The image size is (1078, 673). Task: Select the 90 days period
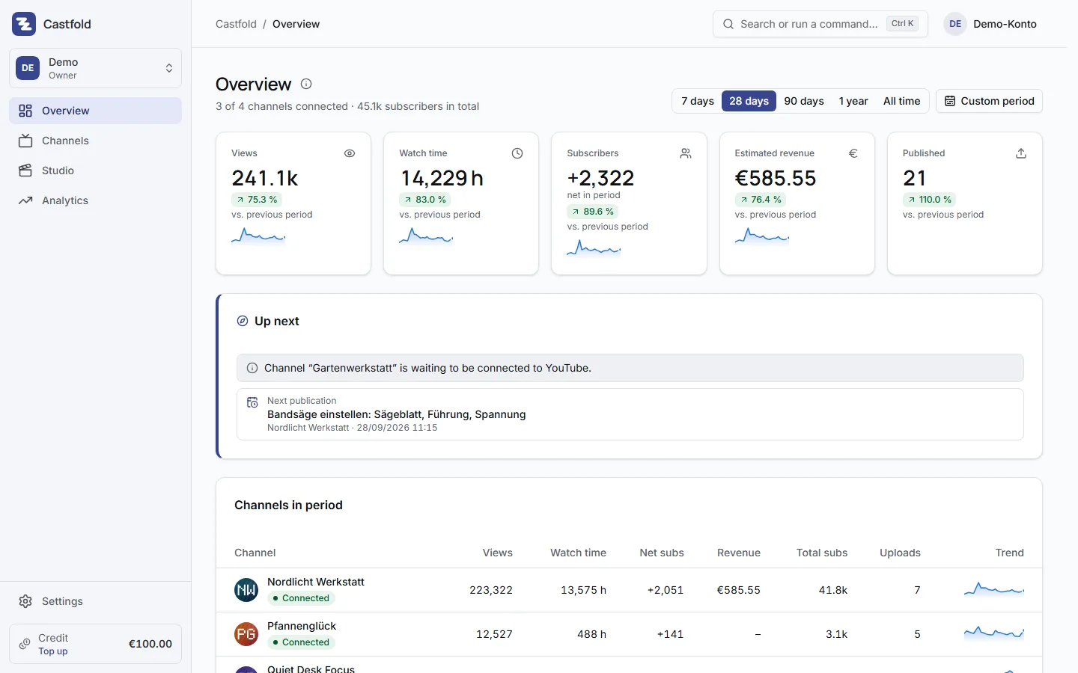point(804,101)
